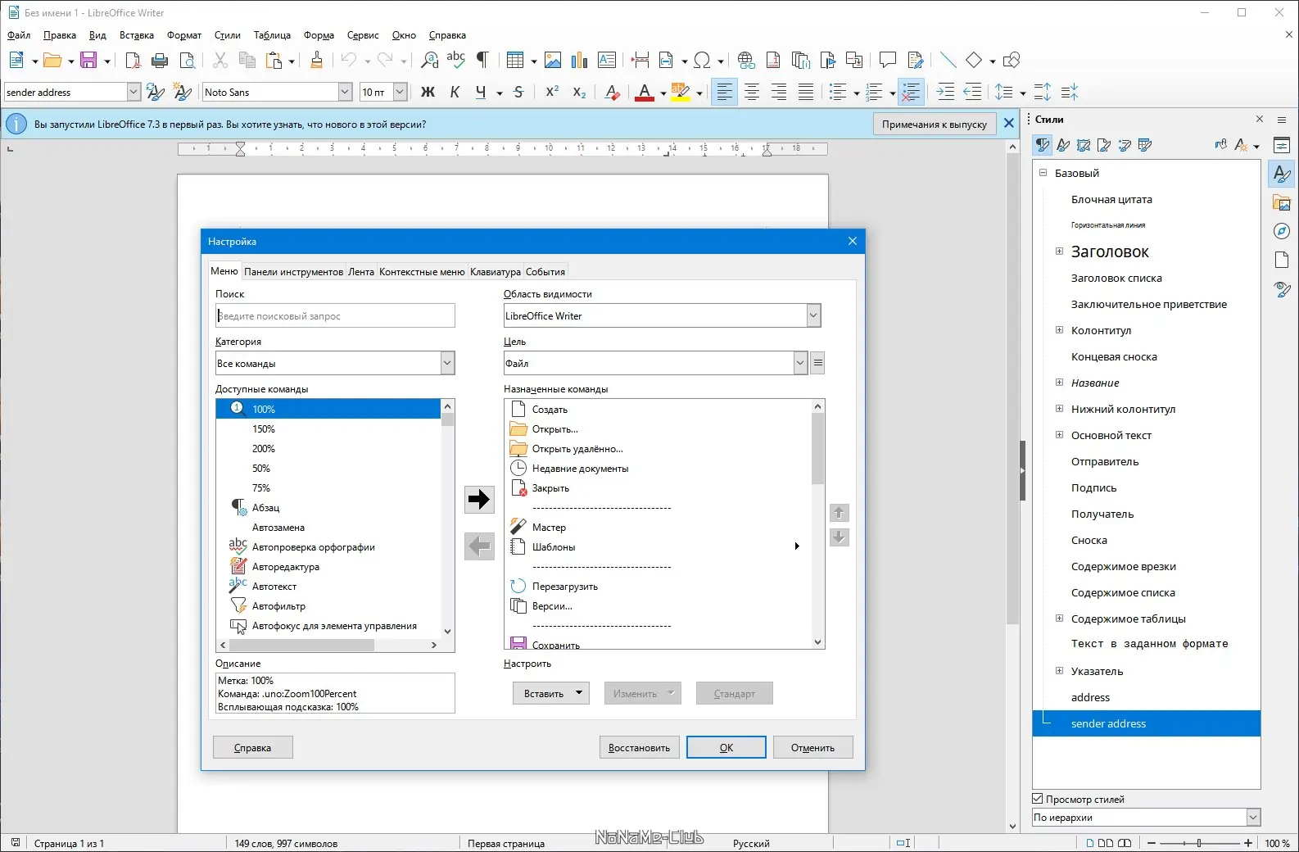
Task: Click the zoom slider in status bar
Action: click(1199, 843)
